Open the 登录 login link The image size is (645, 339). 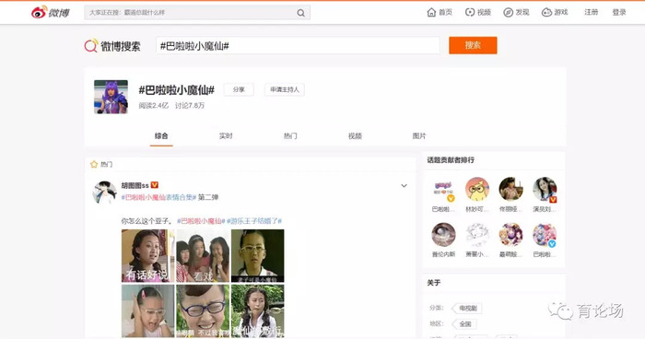click(x=619, y=12)
